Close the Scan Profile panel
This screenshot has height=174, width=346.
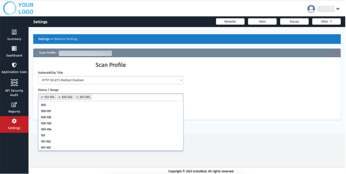[x=336, y=53]
